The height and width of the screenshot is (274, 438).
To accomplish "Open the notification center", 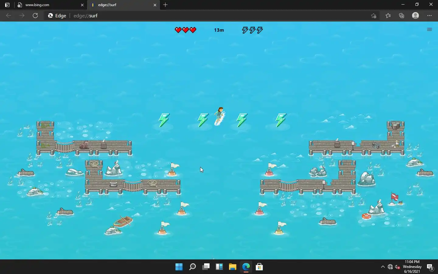I will 430,267.
